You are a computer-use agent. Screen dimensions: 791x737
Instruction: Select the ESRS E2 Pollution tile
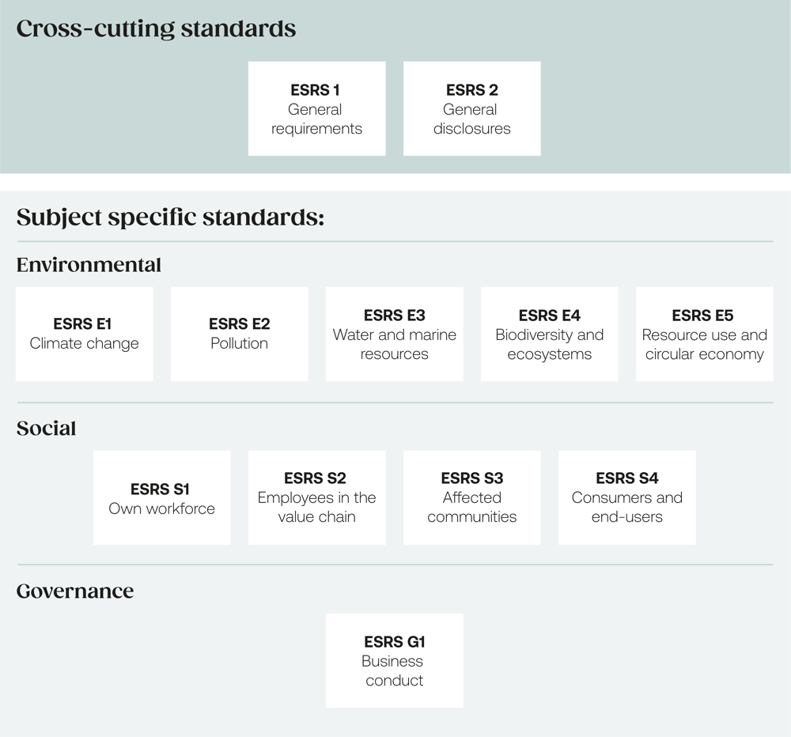click(239, 334)
